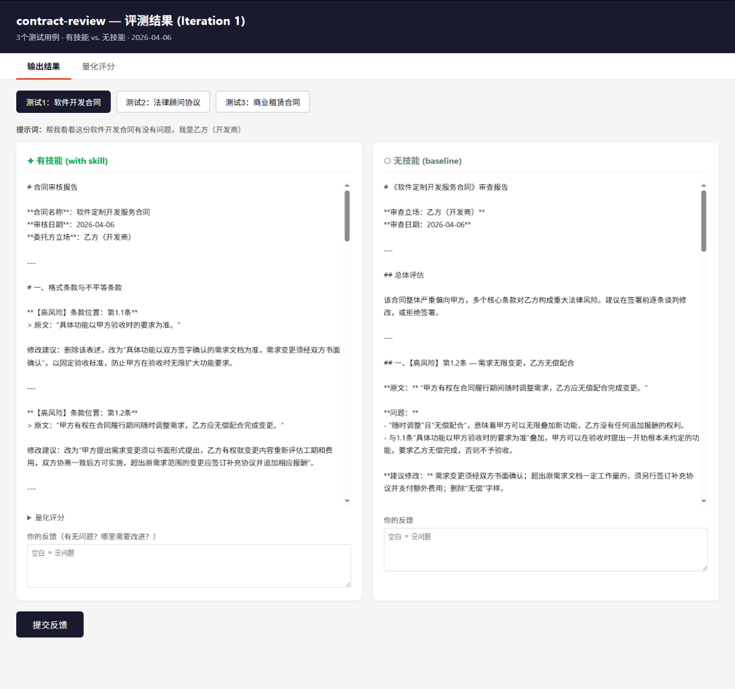
Task: Click heading # 合同审核报告
Action: click(x=52, y=187)
